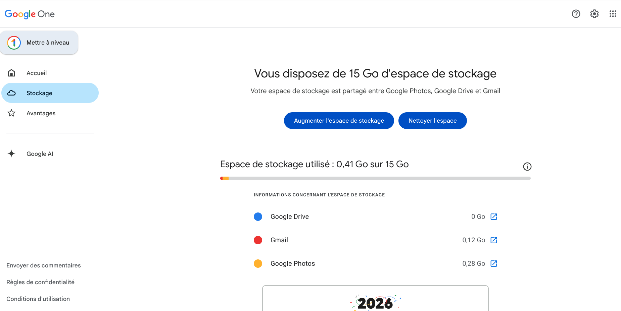Image resolution: width=621 pixels, height=311 pixels.
Task: Open Envoyer des commentaires link
Action: pos(44,265)
